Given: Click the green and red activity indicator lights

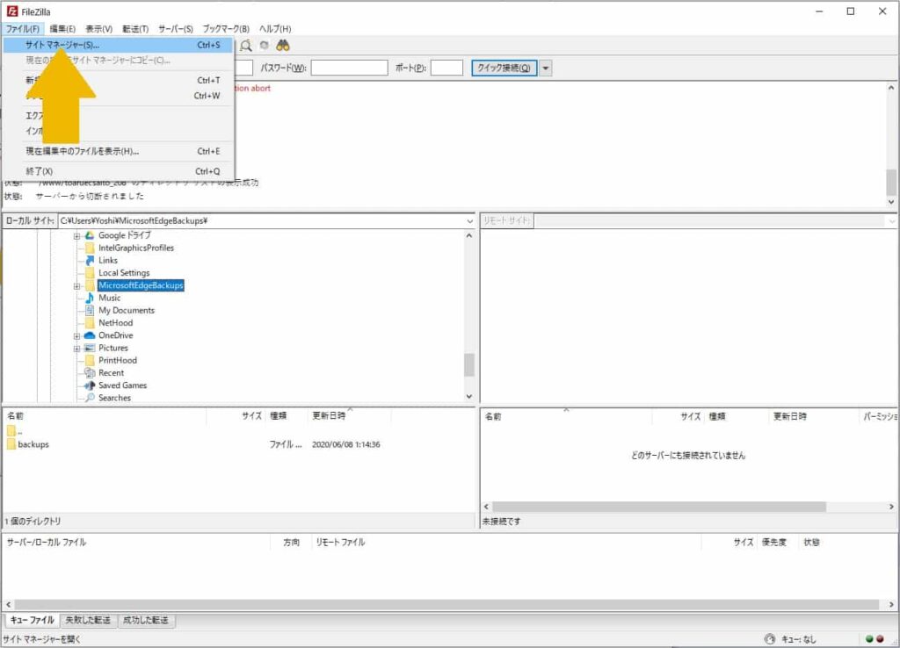Looking at the screenshot, I should (x=875, y=639).
